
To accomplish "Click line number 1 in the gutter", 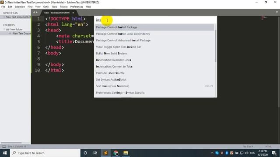I will pyautogui.click(x=38, y=19).
